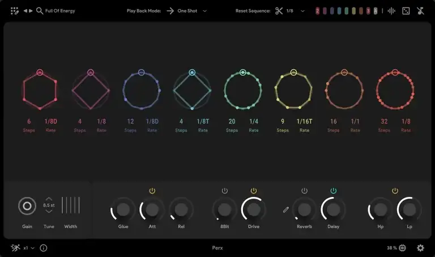
Task: Select the purple sample slot pill
Action: [x=325, y=11]
